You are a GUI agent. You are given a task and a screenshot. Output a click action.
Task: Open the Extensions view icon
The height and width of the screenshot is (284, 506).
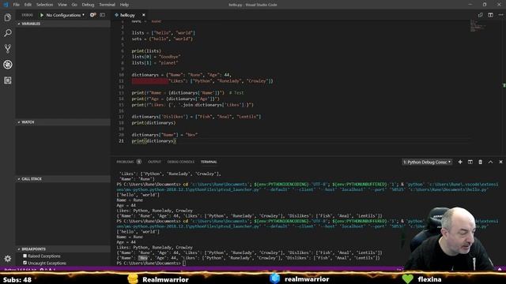tap(8, 80)
